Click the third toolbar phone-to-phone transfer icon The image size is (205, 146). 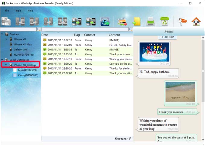(34, 21)
